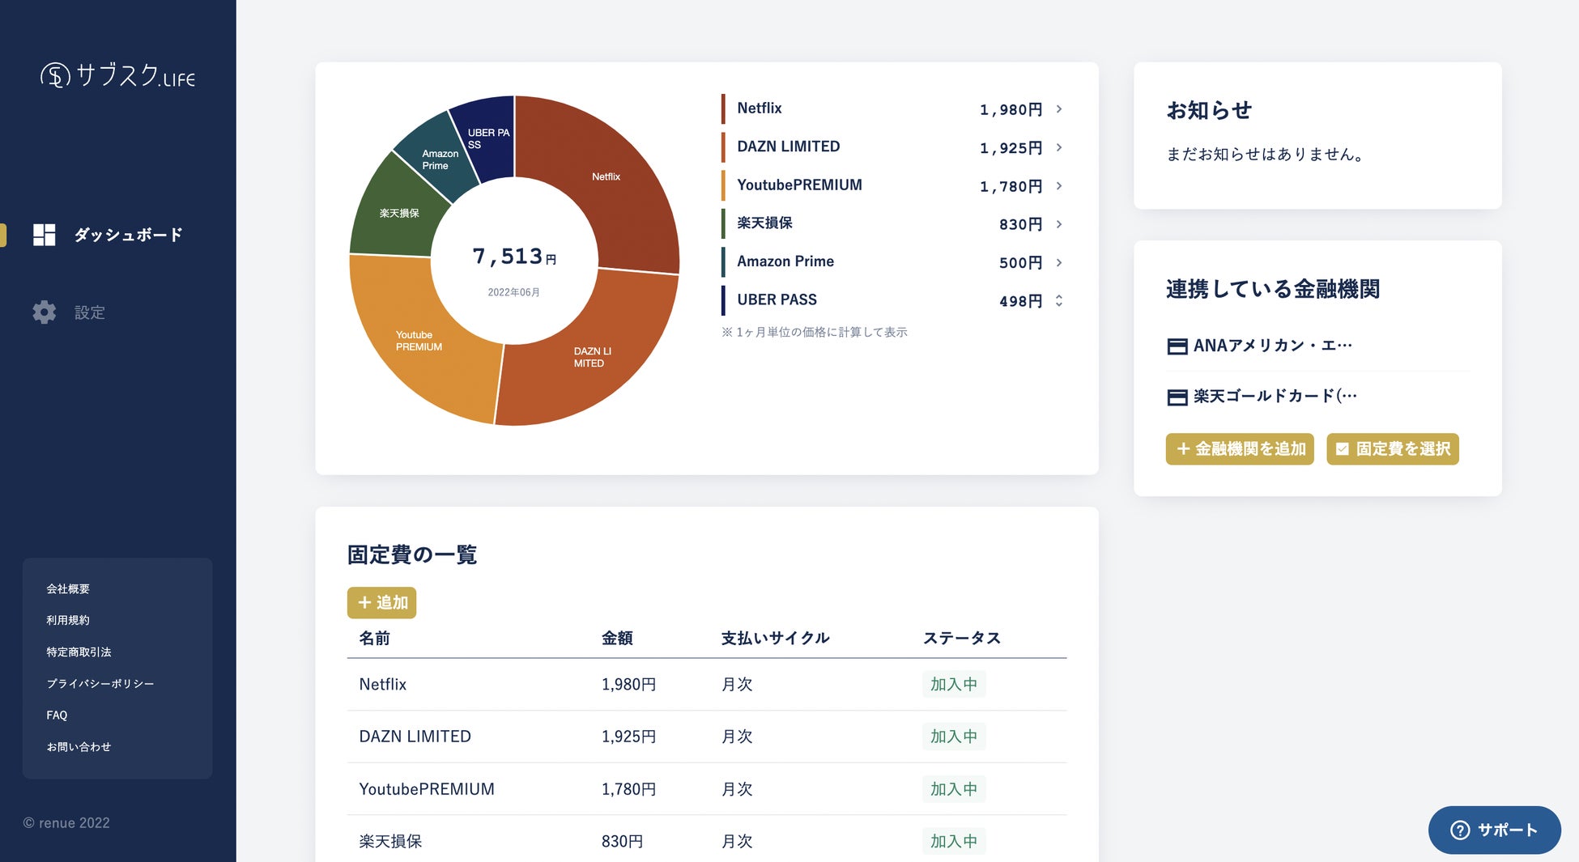Click the 名前 column header

click(375, 639)
